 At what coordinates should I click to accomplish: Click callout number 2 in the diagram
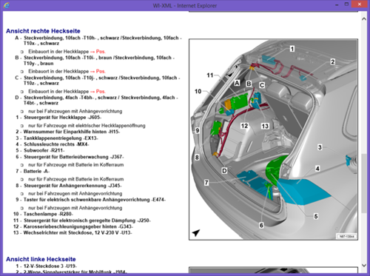pos(332,61)
